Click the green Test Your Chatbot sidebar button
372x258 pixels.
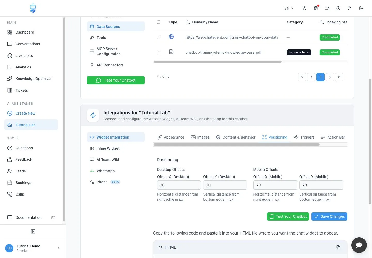tap(116, 80)
